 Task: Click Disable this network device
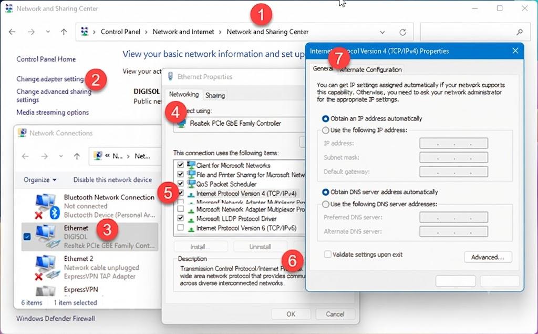[x=112, y=180]
